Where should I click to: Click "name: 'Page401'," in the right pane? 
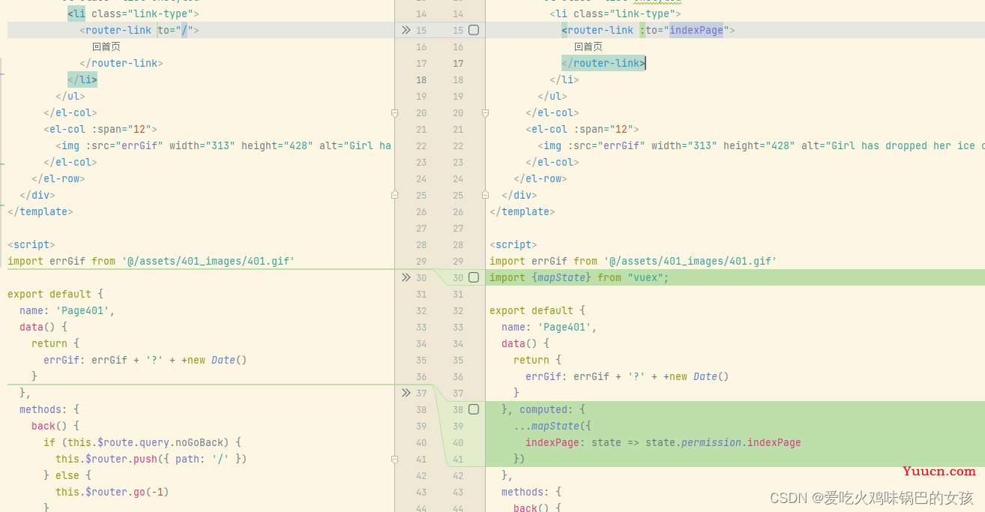[549, 327]
